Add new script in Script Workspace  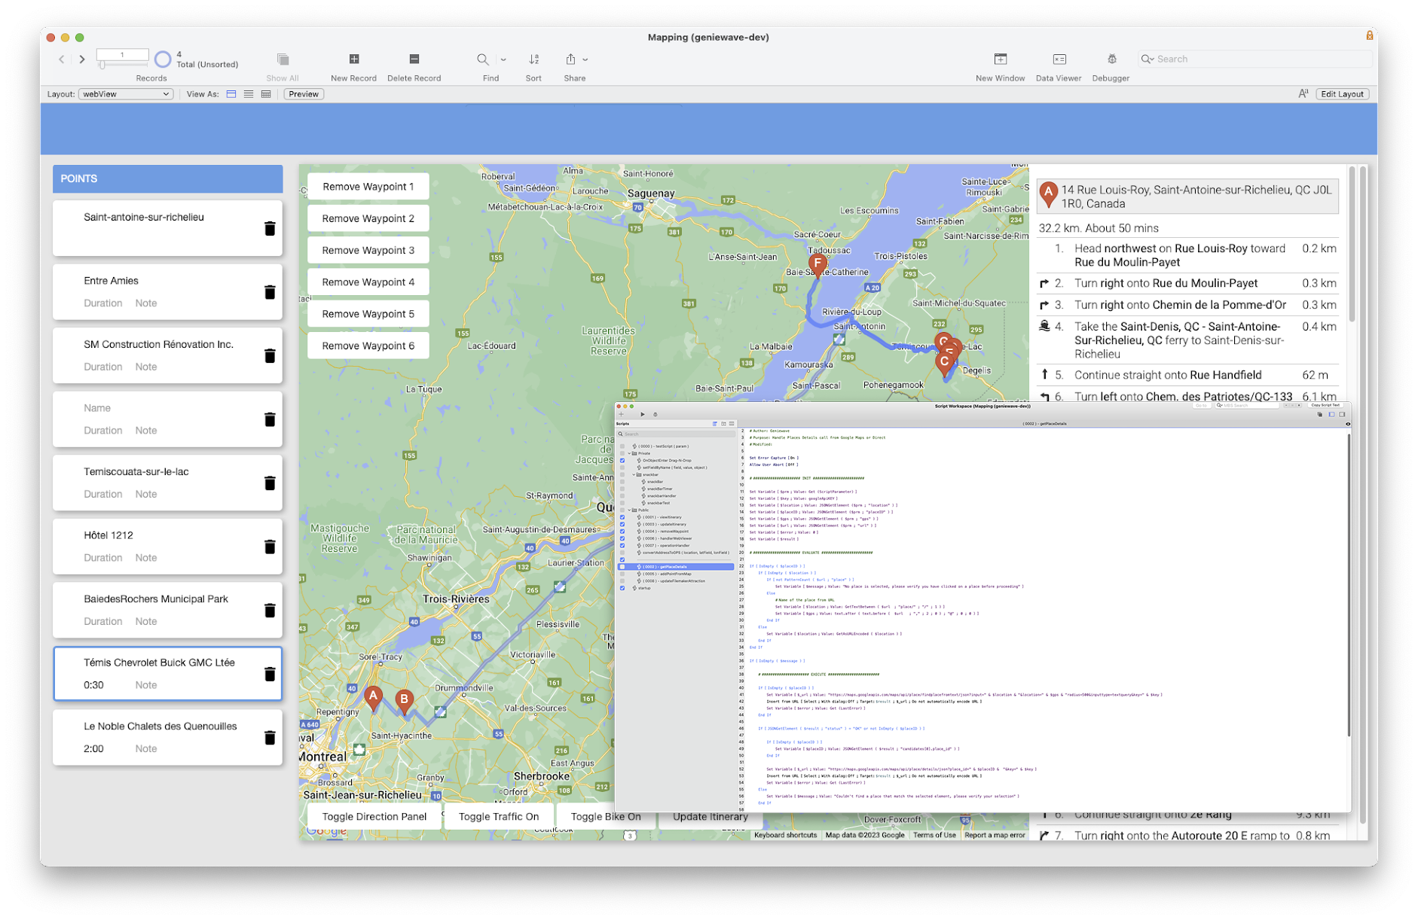tap(621, 414)
